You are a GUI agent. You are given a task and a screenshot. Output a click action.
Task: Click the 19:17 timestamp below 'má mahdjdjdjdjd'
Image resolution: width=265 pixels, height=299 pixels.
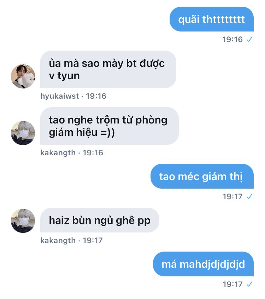tap(232, 284)
